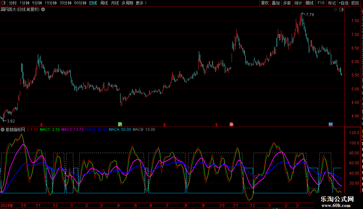Click the J: 1.11 indicator value
The width and height of the screenshot is (363, 209).
click(x=32, y=130)
